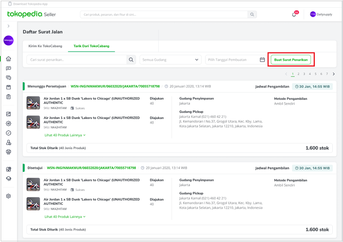
Task: Click the magnifier icon in top search bar
Action: click(x=252, y=14)
